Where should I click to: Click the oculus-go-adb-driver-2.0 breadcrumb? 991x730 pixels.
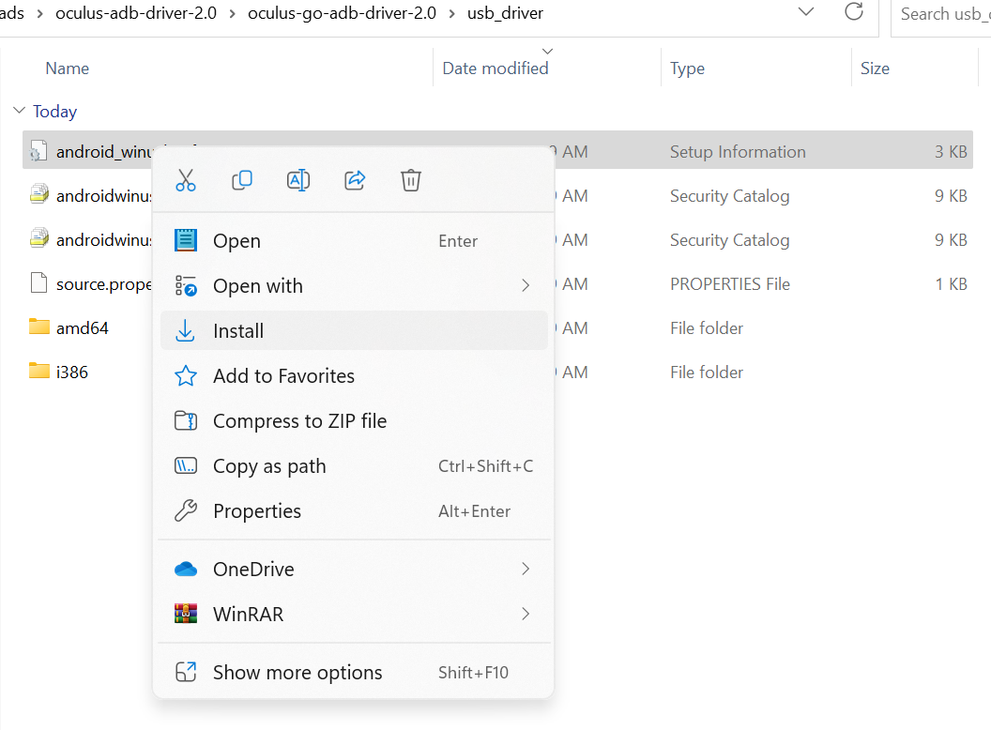(342, 13)
